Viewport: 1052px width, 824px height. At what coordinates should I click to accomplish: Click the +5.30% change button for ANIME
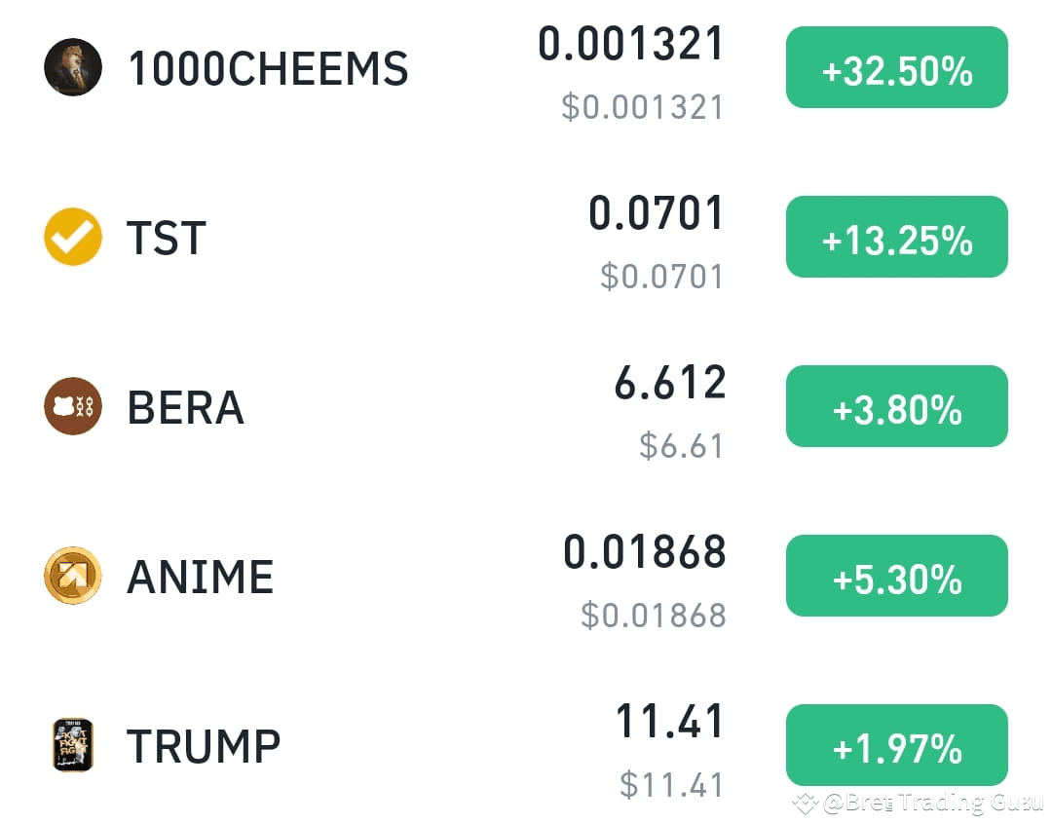click(x=896, y=576)
